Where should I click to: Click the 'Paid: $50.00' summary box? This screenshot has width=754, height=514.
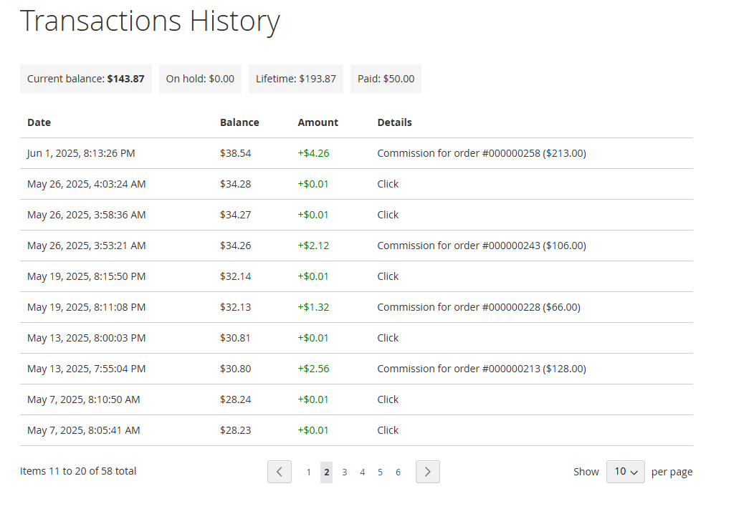click(386, 78)
